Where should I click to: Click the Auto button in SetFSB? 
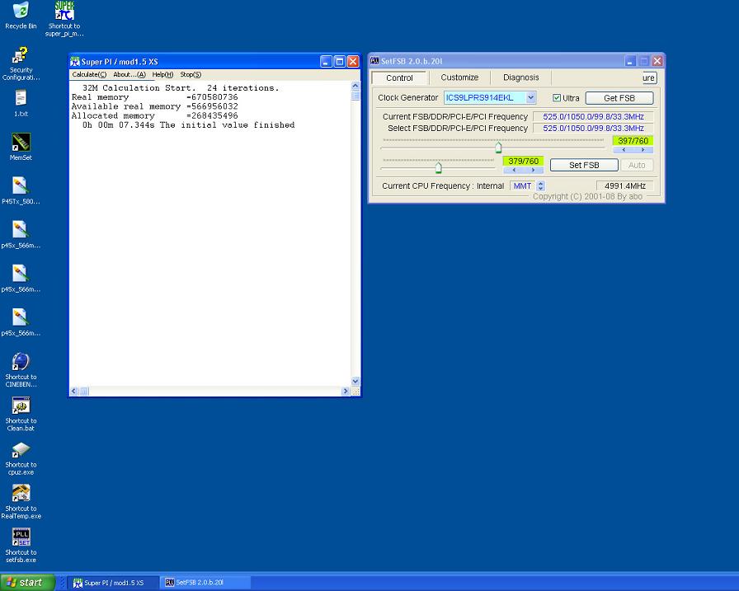pos(636,165)
